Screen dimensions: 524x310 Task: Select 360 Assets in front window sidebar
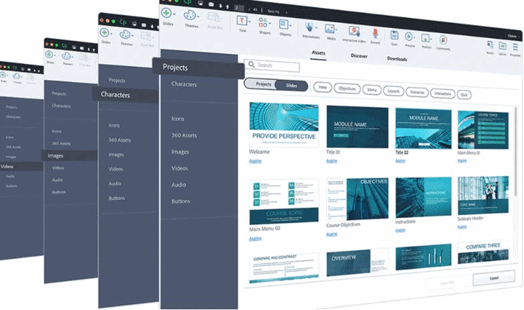tap(184, 135)
